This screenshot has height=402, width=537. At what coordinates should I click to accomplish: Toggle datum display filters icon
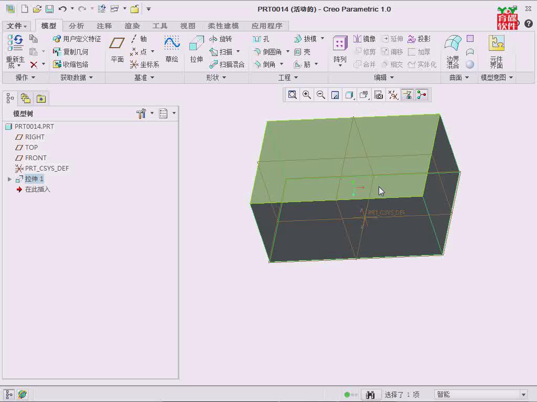pos(393,95)
